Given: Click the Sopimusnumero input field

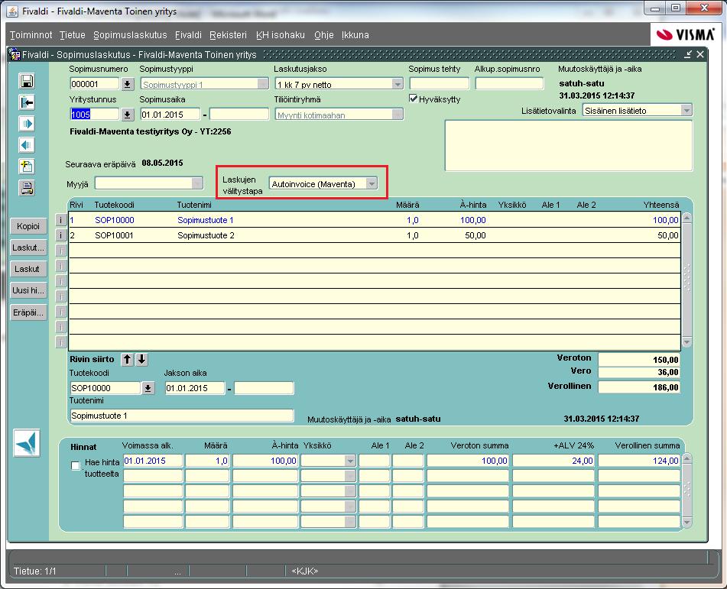Looking at the screenshot, I should point(95,84).
